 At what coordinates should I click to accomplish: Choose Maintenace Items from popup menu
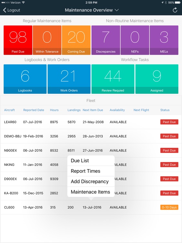91,192
